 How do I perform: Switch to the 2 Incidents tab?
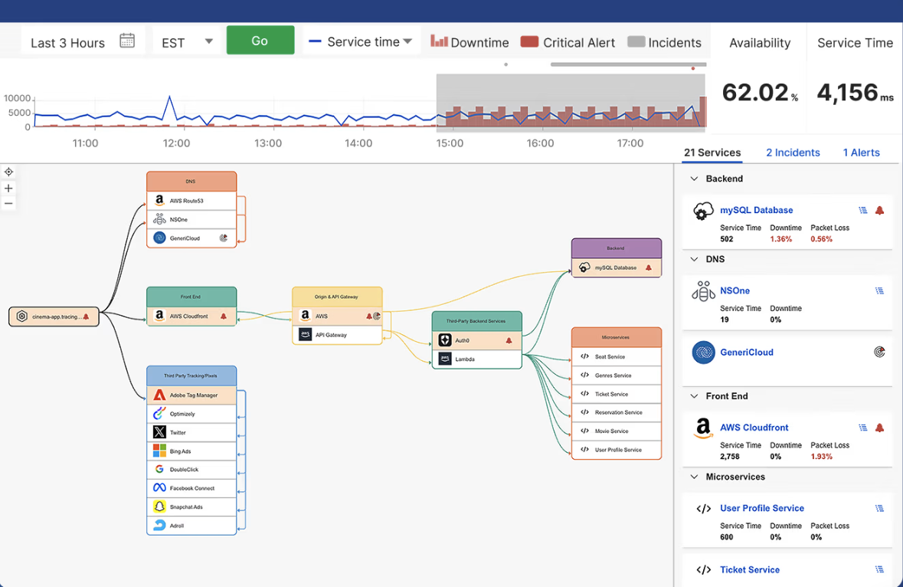pos(793,152)
